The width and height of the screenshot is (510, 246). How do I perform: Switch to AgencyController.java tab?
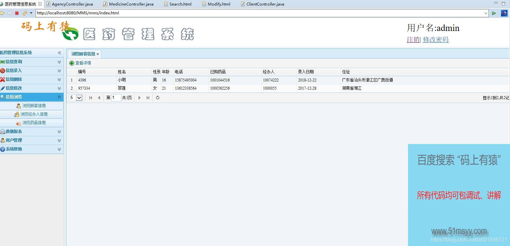[69, 4]
